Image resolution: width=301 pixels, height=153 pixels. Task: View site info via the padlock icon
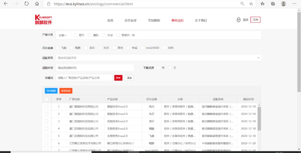[49, 4]
